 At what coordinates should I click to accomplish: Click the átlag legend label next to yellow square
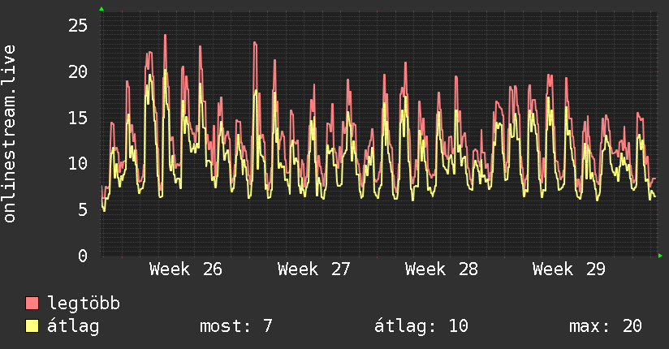tap(73, 326)
